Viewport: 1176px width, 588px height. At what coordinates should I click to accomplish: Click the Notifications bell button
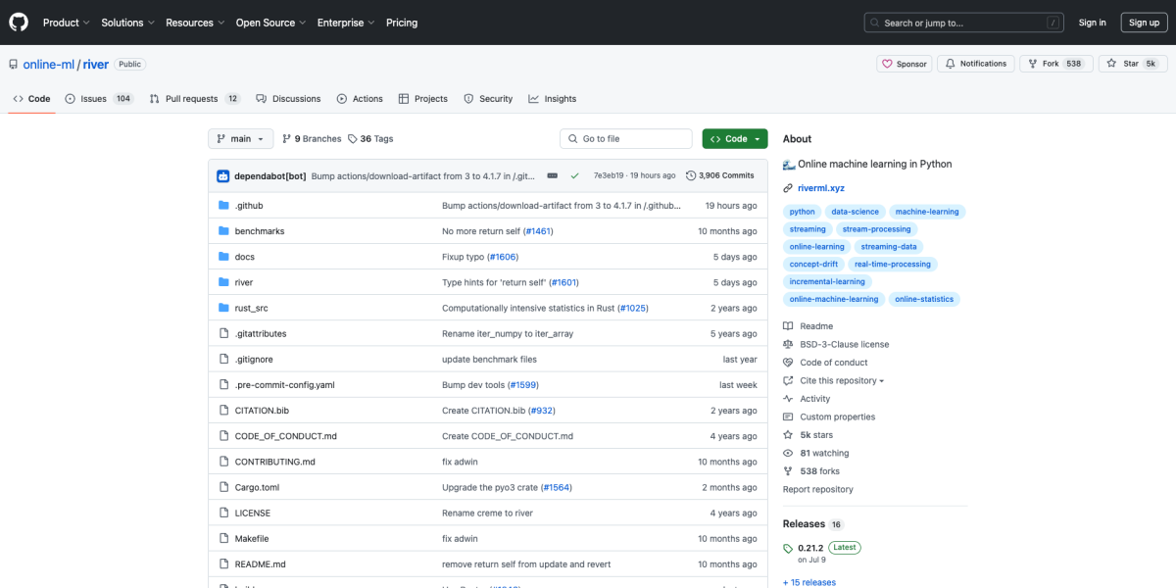coord(975,64)
